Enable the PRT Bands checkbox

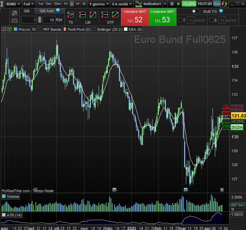40,29
